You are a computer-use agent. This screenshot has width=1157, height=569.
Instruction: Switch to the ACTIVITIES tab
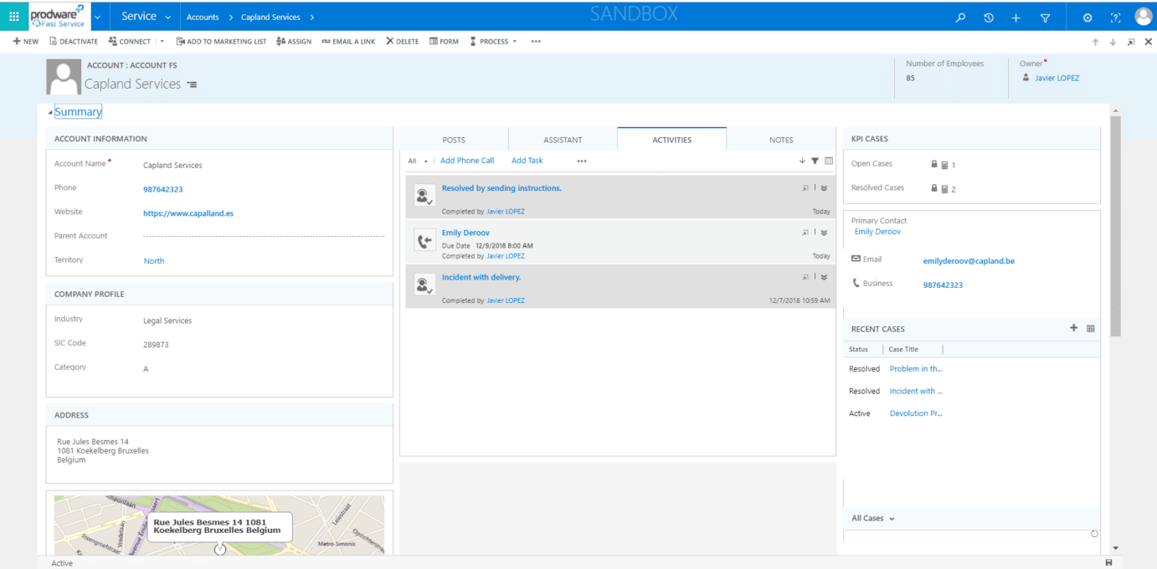(672, 140)
